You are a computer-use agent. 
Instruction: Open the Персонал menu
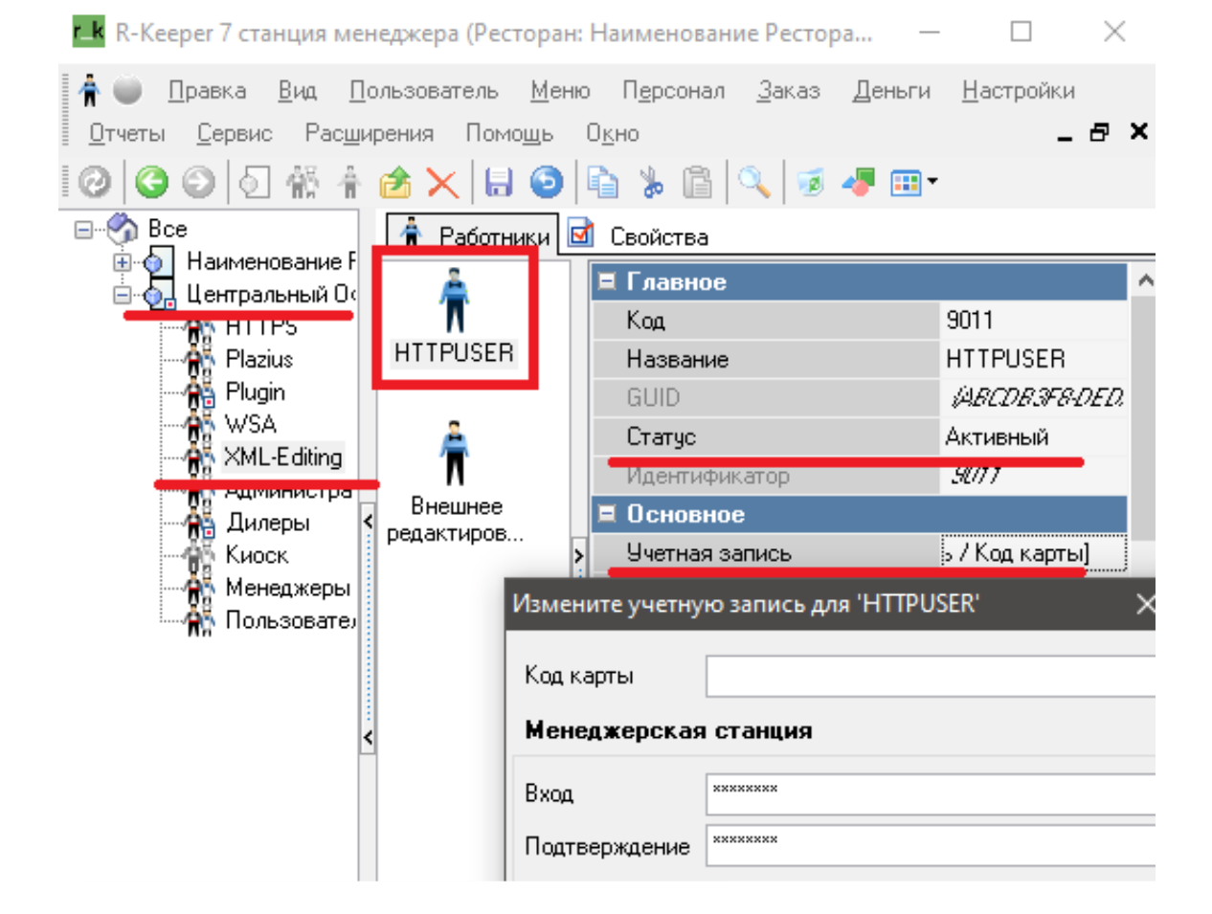673,90
